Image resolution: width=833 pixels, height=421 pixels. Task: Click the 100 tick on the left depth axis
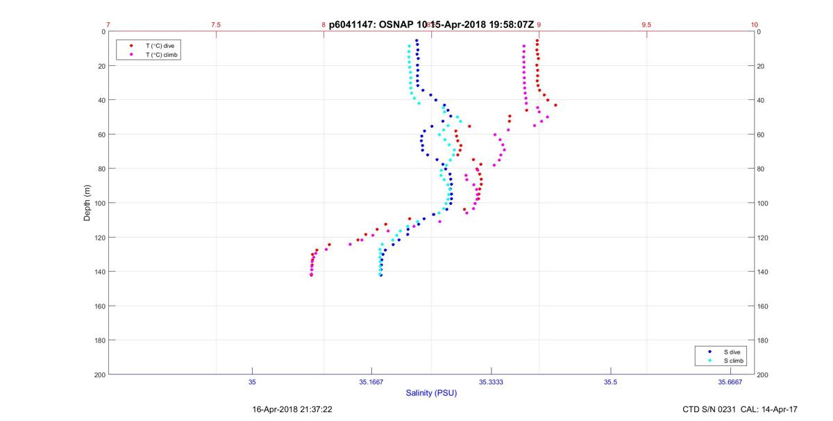tap(99, 204)
